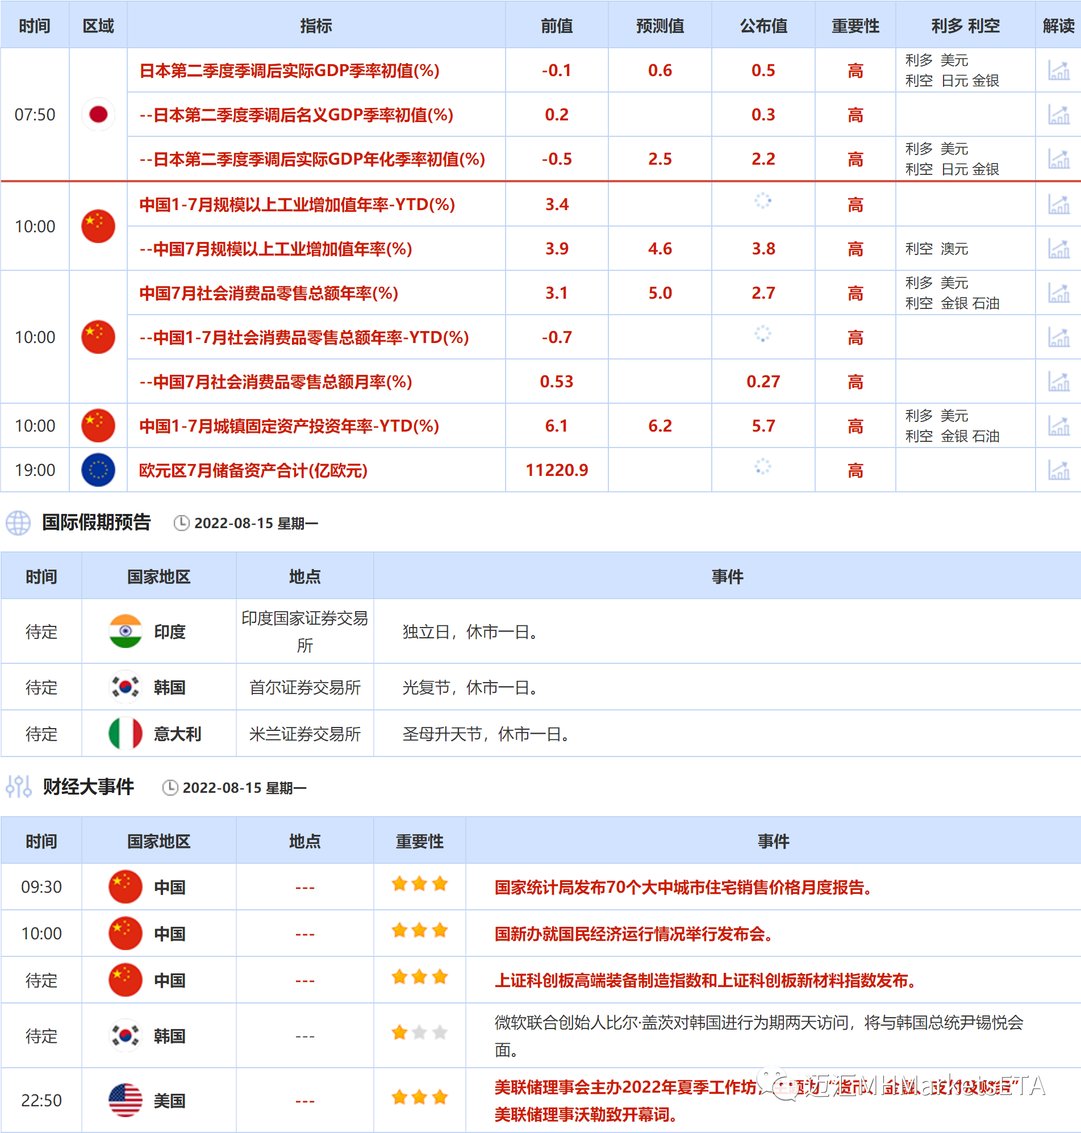Click 微软联合创始人比尔·盖茨 event text
Screen dimensions: 1081x1133
[x=759, y=1036]
